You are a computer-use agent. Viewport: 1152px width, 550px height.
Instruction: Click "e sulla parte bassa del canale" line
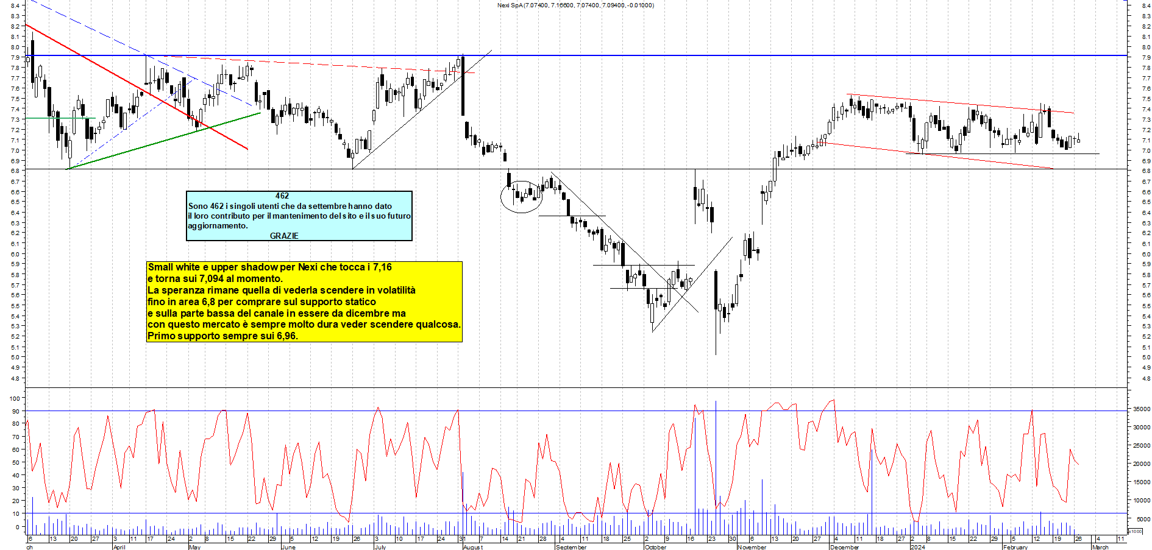(x=277, y=313)
